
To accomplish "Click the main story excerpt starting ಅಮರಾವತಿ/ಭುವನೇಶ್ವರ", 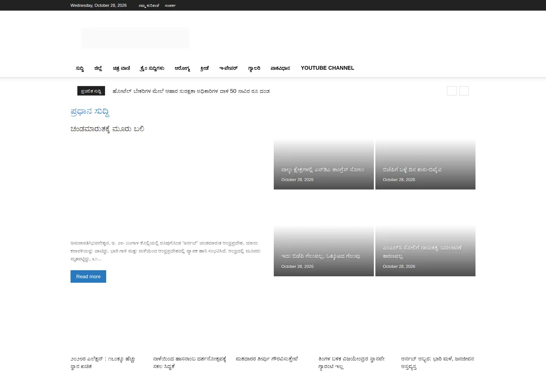I will [166, 251].
